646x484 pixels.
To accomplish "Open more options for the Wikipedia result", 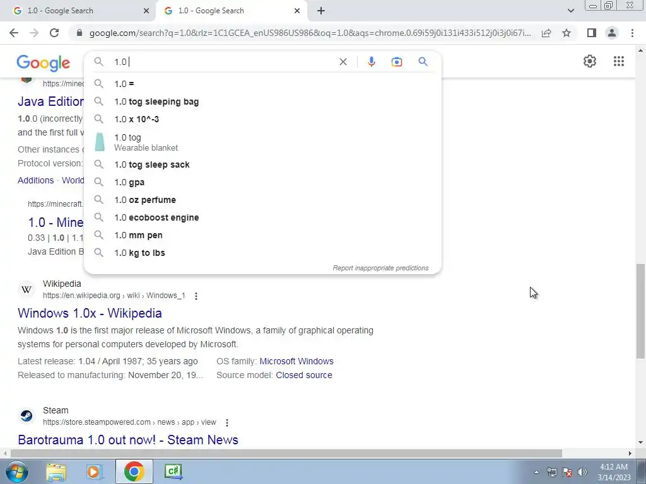I will [196, 296].
